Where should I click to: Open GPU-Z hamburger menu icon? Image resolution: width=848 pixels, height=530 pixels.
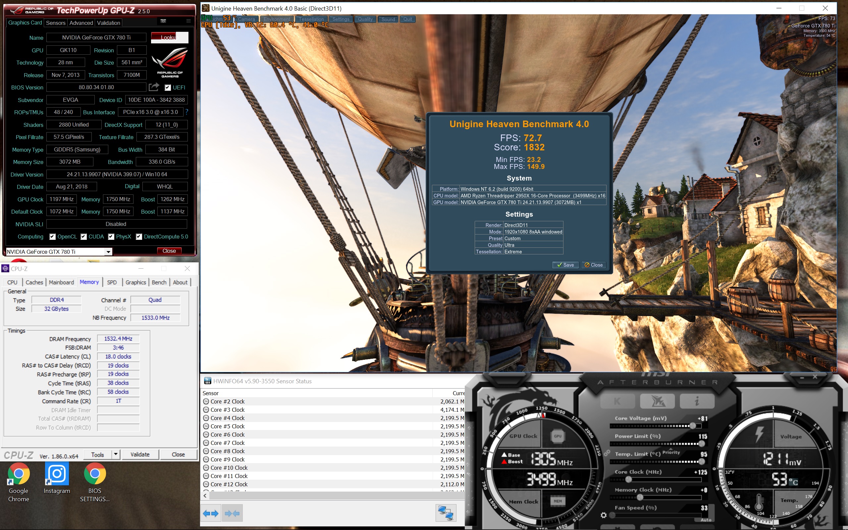188,21
